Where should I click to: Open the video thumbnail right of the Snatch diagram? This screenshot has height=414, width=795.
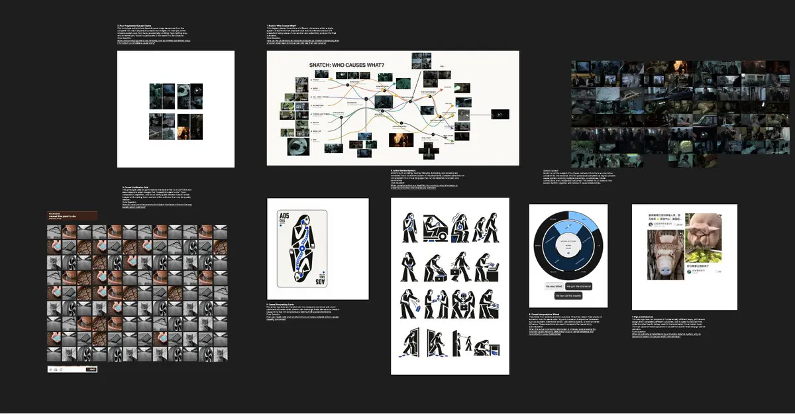(x=500, y=114)
